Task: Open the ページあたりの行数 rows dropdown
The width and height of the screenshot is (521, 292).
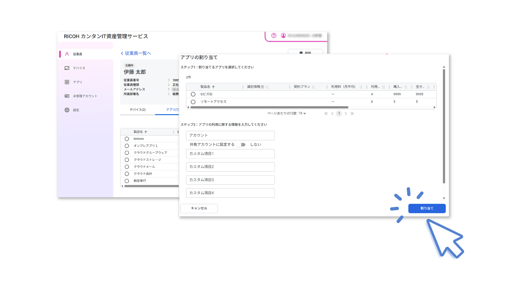Action: point(303,114)
